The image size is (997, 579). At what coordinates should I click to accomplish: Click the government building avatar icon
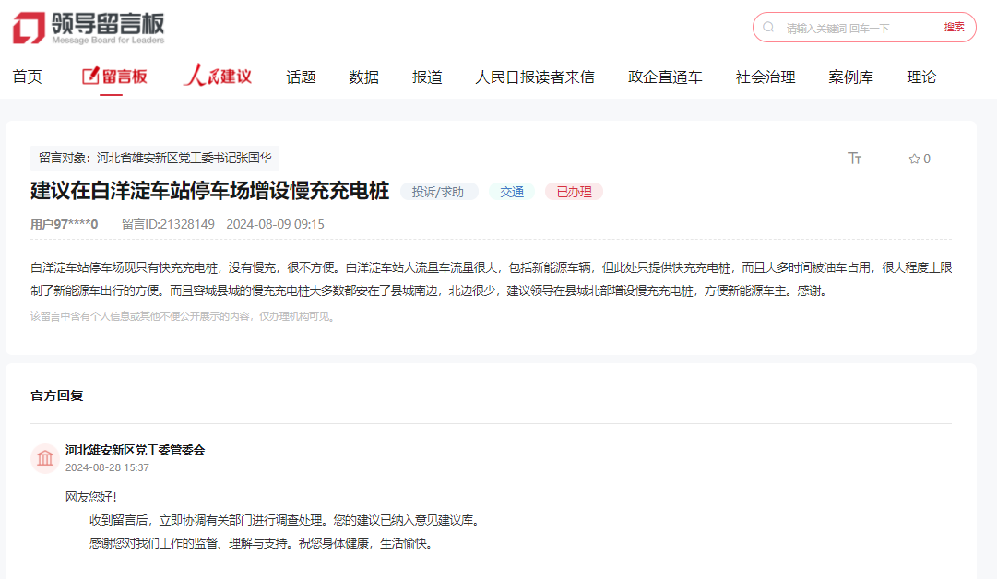45,458
